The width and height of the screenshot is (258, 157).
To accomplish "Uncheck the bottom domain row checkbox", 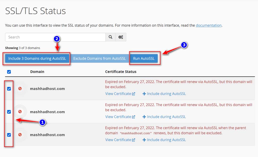I will (x=9, y=135).
